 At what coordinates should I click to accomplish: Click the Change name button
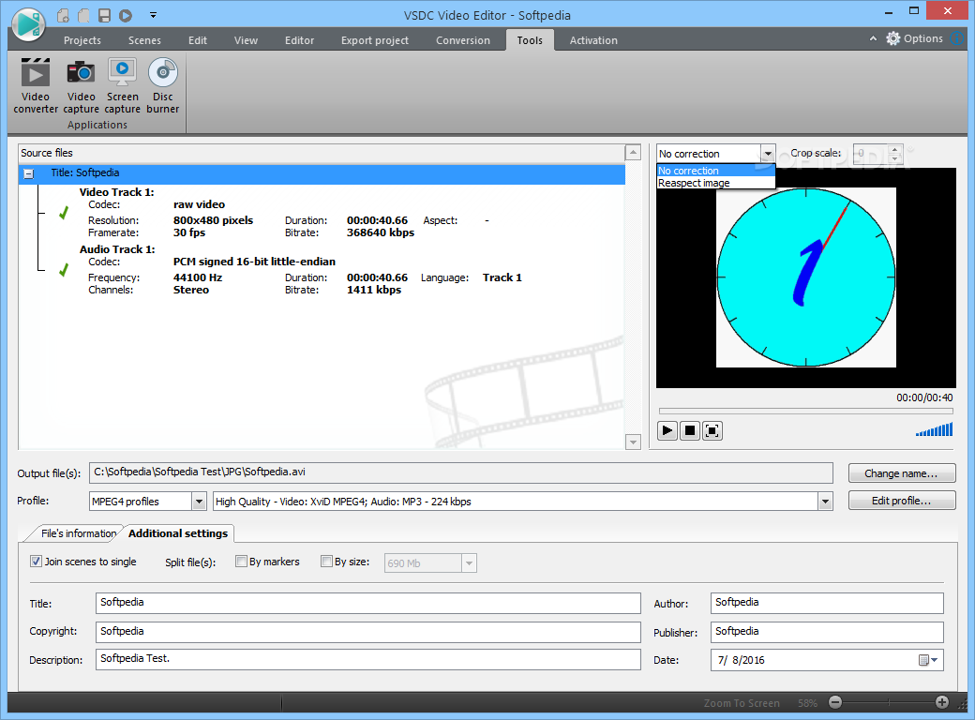(x=902, y=473)
